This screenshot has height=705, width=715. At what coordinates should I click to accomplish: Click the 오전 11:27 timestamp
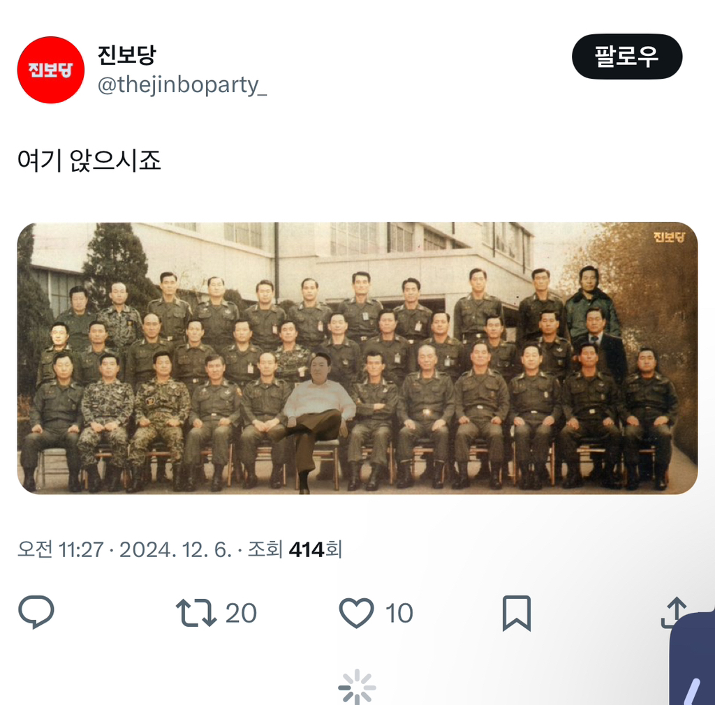(61, 549)
